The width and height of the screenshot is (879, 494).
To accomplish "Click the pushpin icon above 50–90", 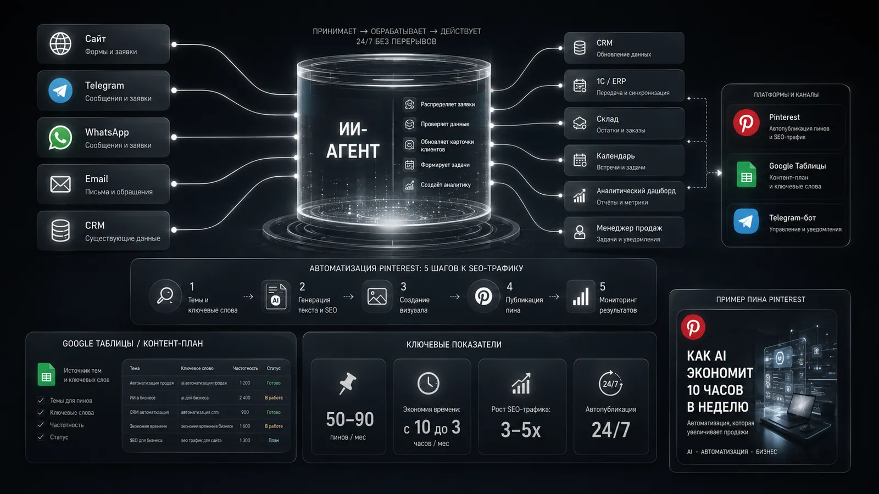I will (348, 383).
